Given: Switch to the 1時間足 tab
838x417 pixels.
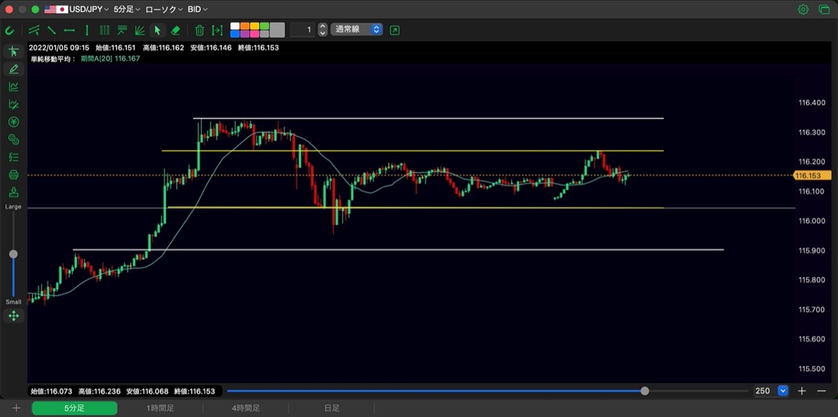Looking at the screenshot, I should tap(160, 408).
